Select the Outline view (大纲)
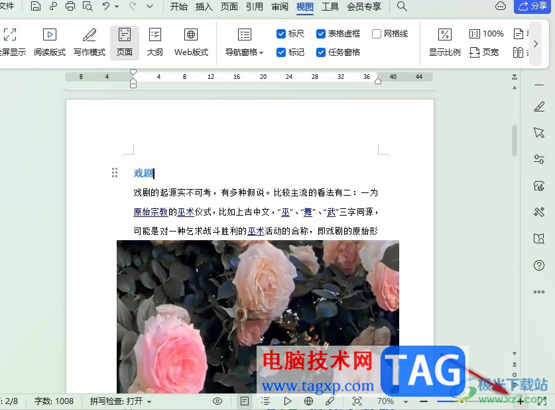 pyautogui.click(x=154, y=43)
